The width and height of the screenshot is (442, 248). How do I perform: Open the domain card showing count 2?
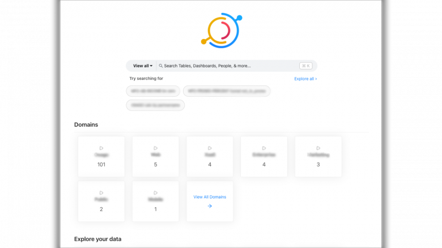[101, 201]
